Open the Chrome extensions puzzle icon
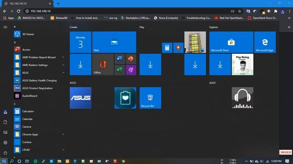 tap(276, 11)
